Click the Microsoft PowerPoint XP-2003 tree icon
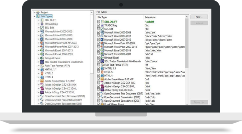The height and width of the screenshot is (134, 242). 42,43
